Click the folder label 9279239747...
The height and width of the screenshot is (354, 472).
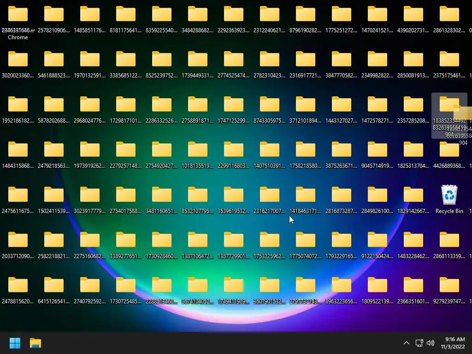(449, 301)
